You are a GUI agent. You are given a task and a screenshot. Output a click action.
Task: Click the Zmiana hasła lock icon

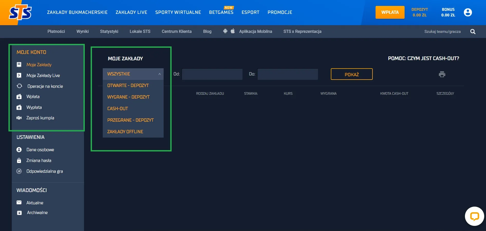click(x=19, y=160)
